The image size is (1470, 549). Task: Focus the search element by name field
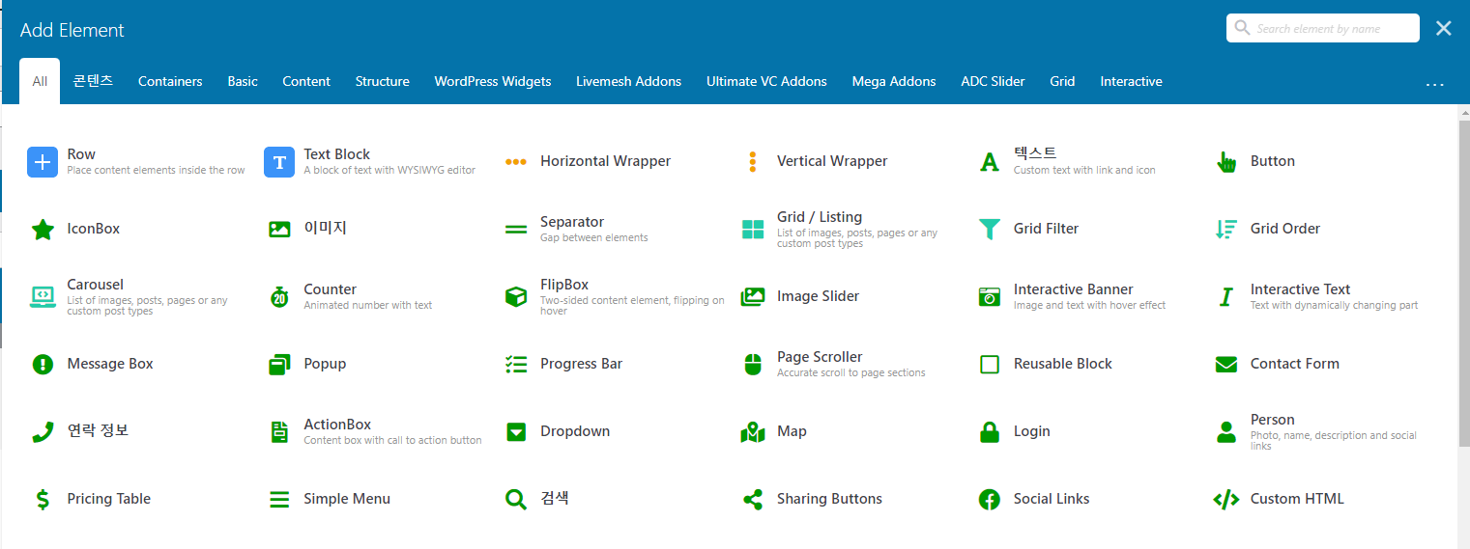[1323, 28]
